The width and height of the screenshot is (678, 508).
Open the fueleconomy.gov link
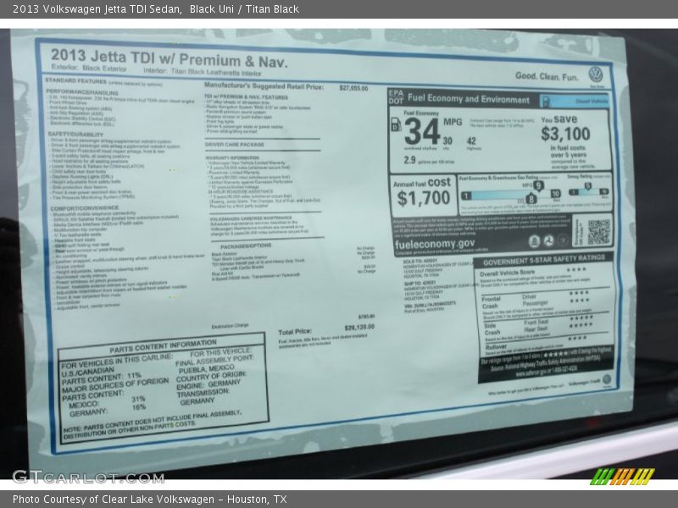point(434,242)
